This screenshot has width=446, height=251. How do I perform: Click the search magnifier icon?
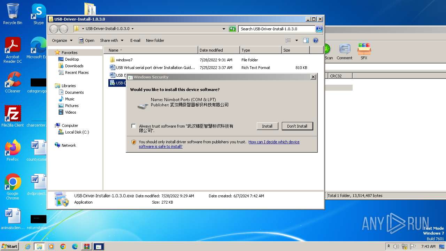pyautogui.click(x=319, y=29)
